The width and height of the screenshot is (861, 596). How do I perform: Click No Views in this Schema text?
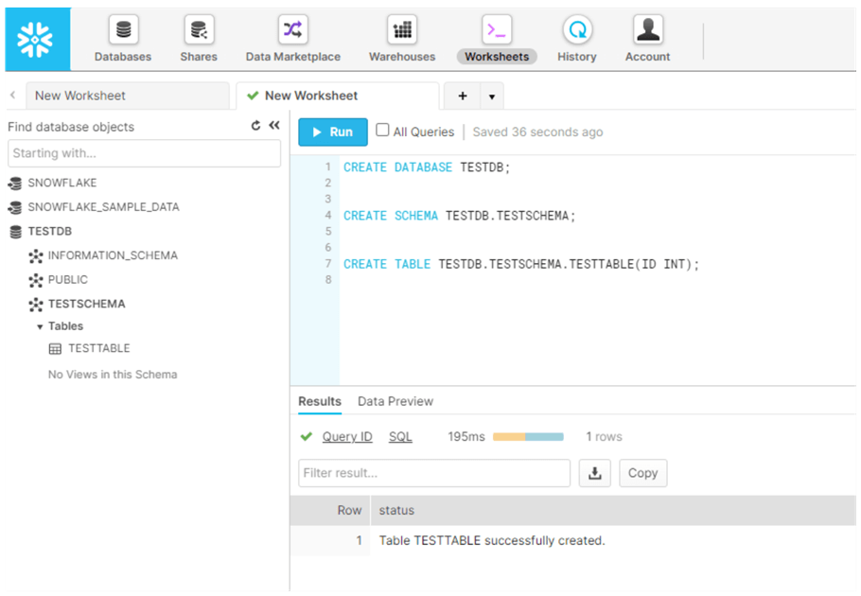(x=113, y=375)
